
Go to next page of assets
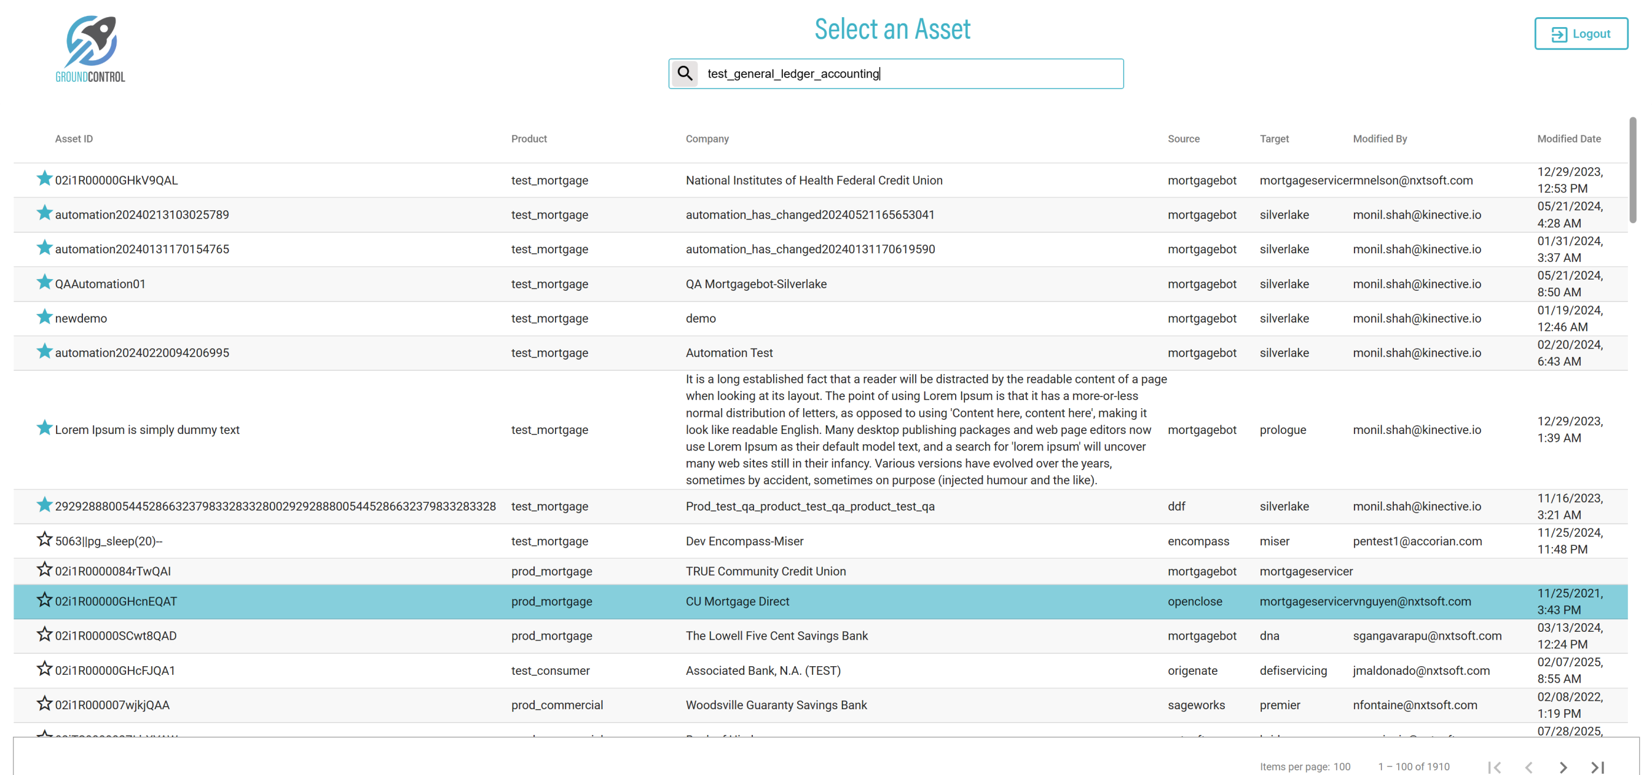(1563, 766)
